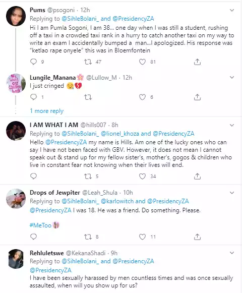242x293 pixels.
Task: Reply to the I AM WHAT I AM tweet
Action: [34, 176]
